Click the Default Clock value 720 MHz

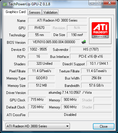pyautogui.click(x=37, y=107)
